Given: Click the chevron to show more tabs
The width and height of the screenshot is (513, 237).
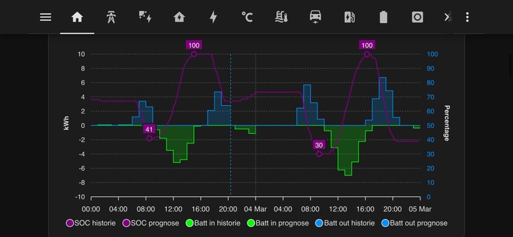Looking at the screenshot, I should (x=448, y=17).
